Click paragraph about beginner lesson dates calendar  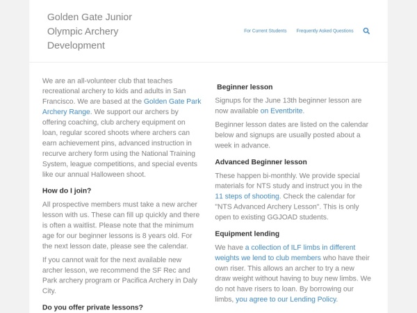[x=292, y=135]
